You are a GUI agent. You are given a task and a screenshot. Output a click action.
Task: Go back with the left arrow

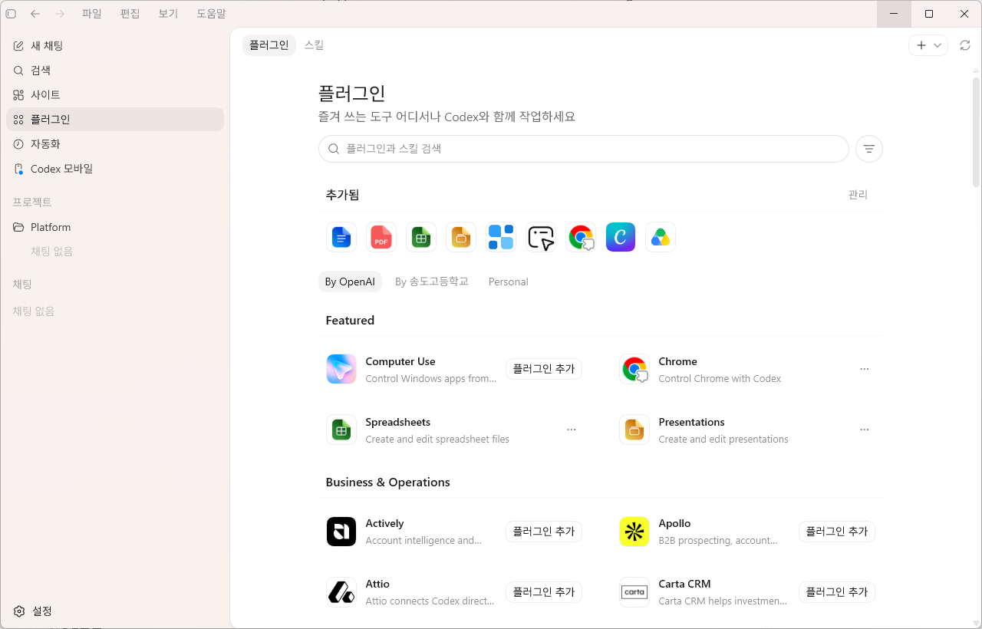click(x=35, y=14)
